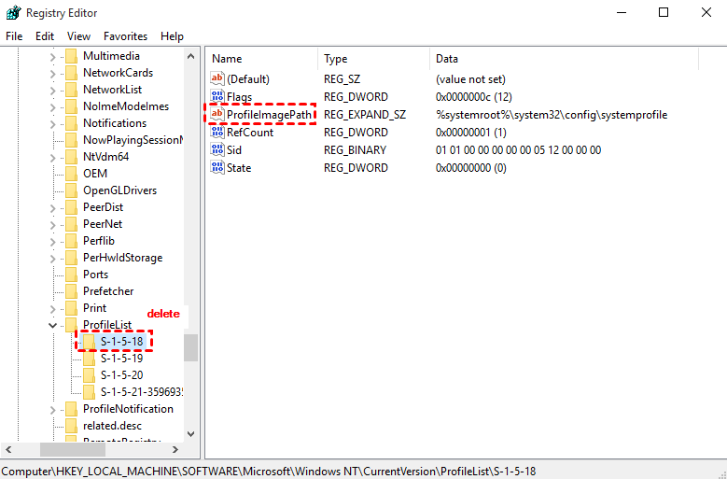
Task: Expand the PeerDist key
Action: click(52, 208)
